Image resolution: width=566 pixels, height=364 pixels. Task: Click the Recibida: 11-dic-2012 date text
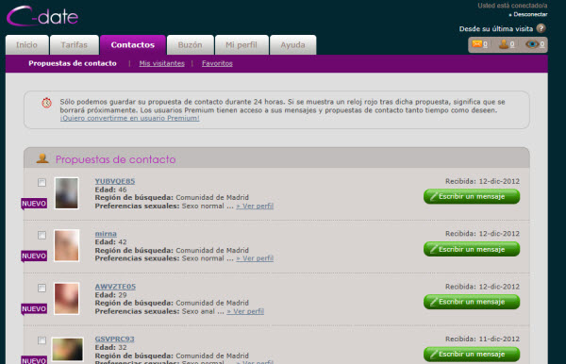coord(482,339)
